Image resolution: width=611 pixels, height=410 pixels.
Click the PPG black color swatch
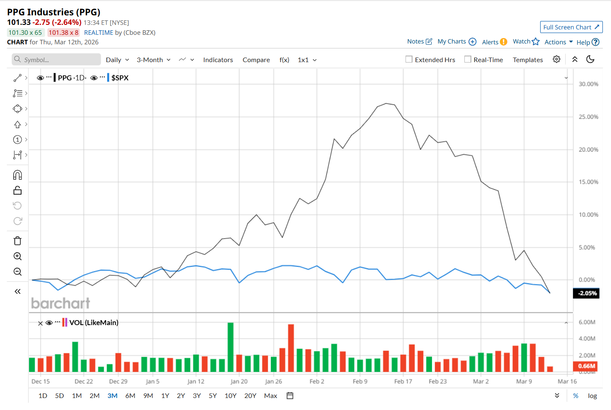[x=55, y=77]
